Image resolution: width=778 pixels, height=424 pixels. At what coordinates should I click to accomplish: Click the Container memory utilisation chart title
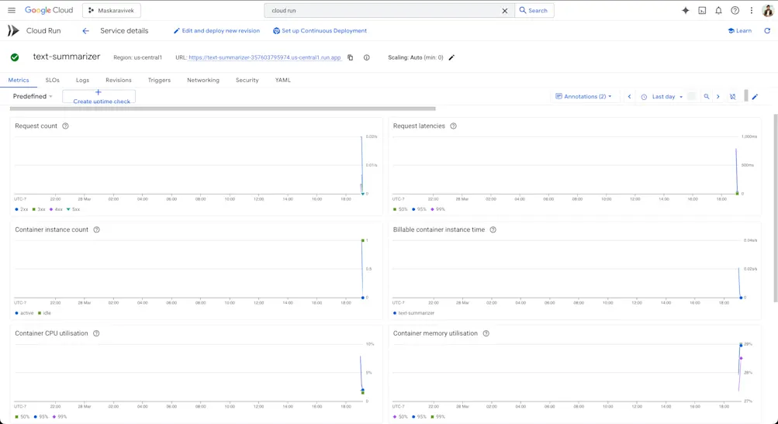coord(435,333)
